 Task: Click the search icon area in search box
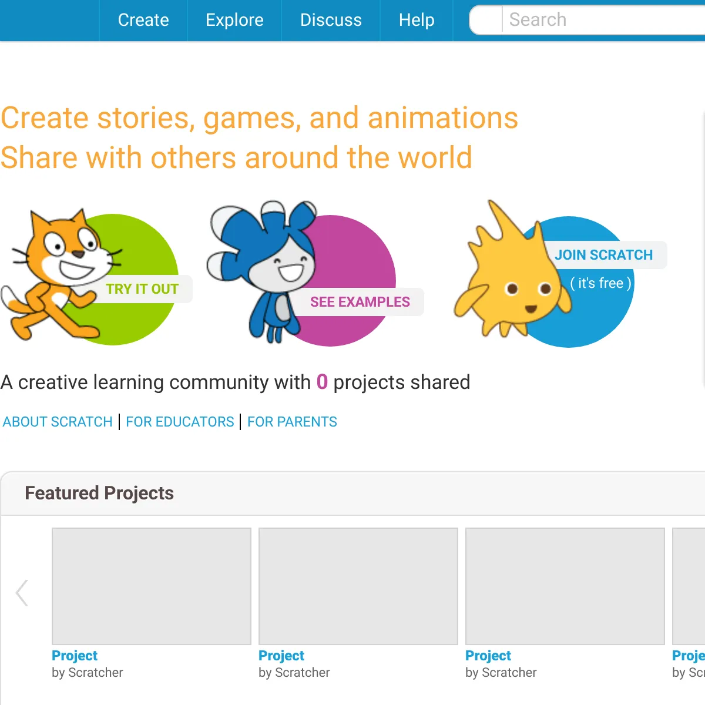pos(486,20)
